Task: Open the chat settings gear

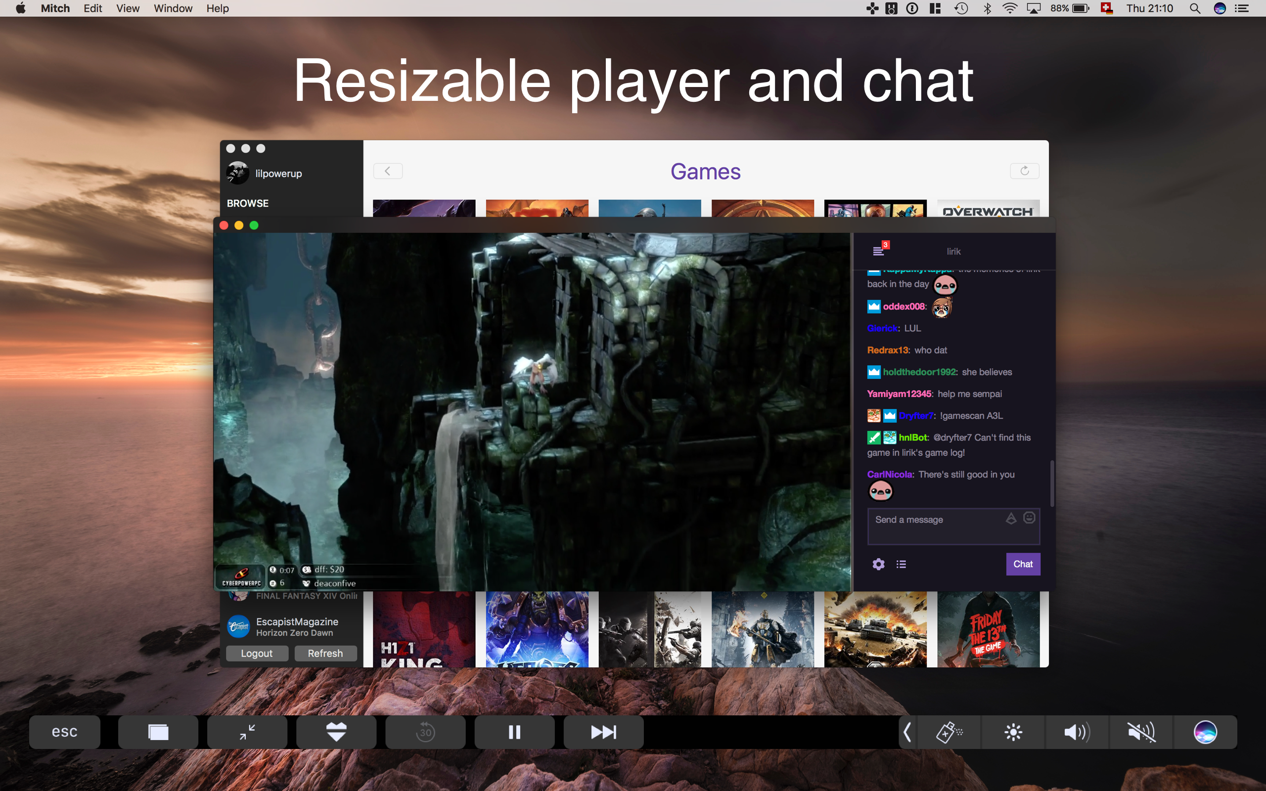Action: [878, 564]
